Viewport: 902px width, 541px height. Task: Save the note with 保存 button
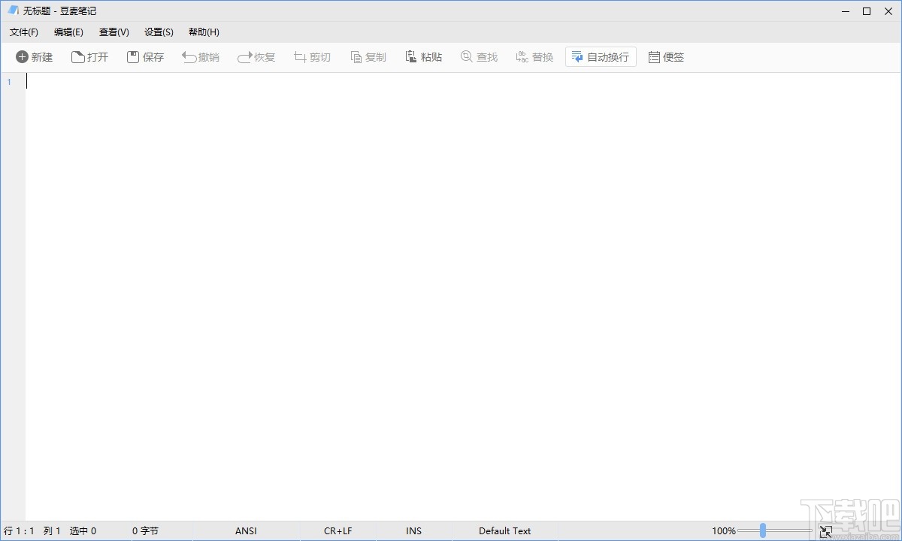tap(146, 57)
